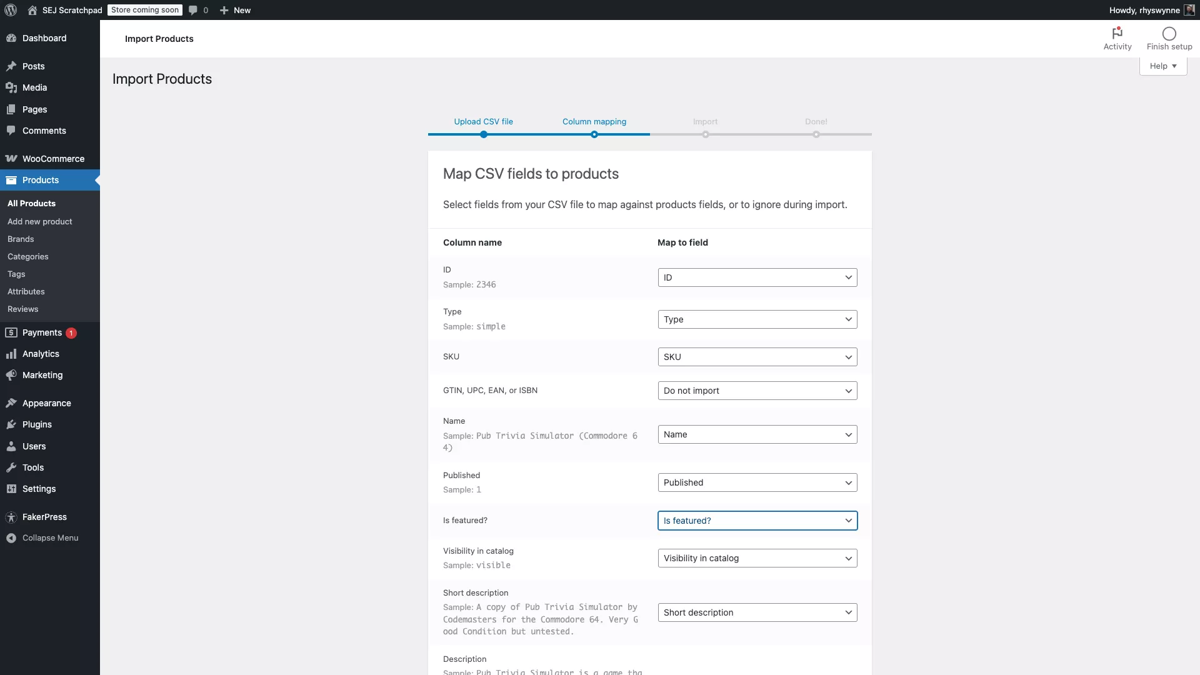Select the Appearance brush icon
1200x675 pixels.
pos(11,403)
